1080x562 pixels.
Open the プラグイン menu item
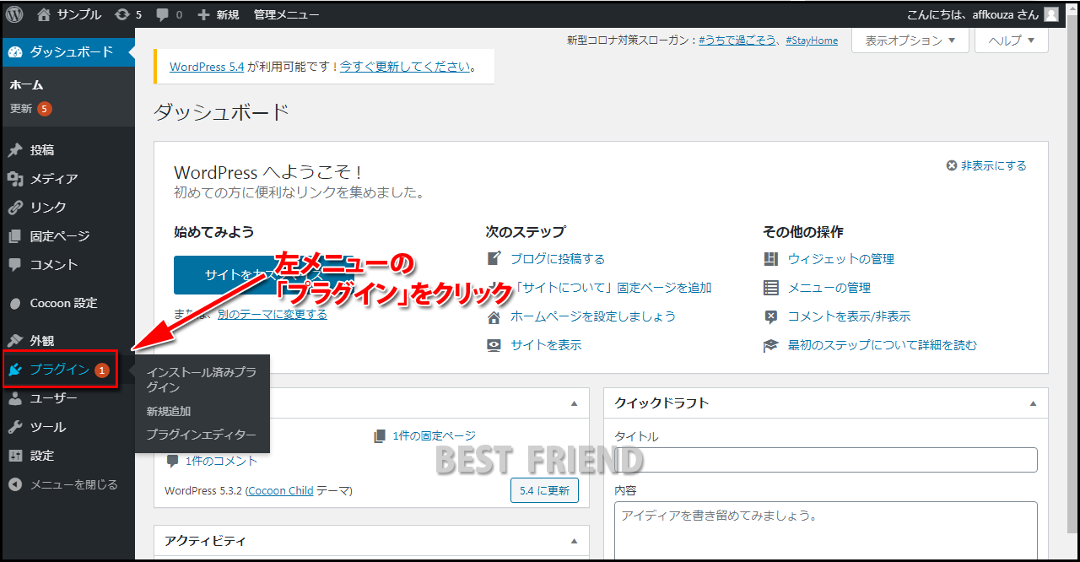(60, 370)
